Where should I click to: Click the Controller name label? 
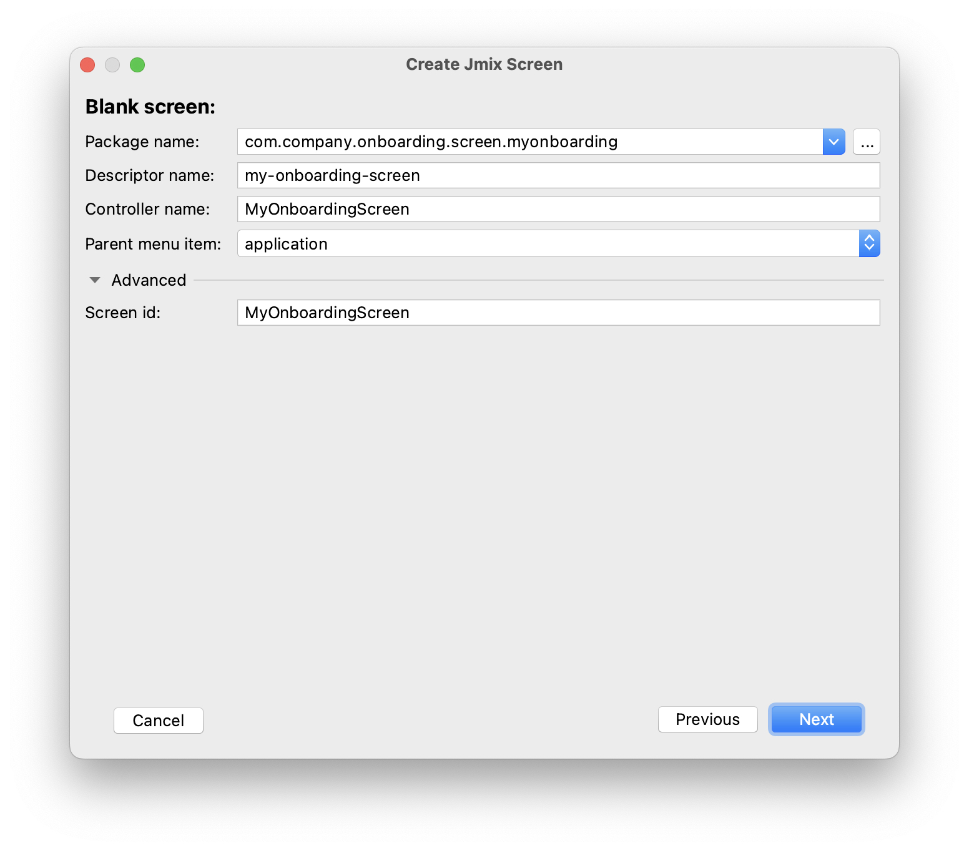[148, 209]
